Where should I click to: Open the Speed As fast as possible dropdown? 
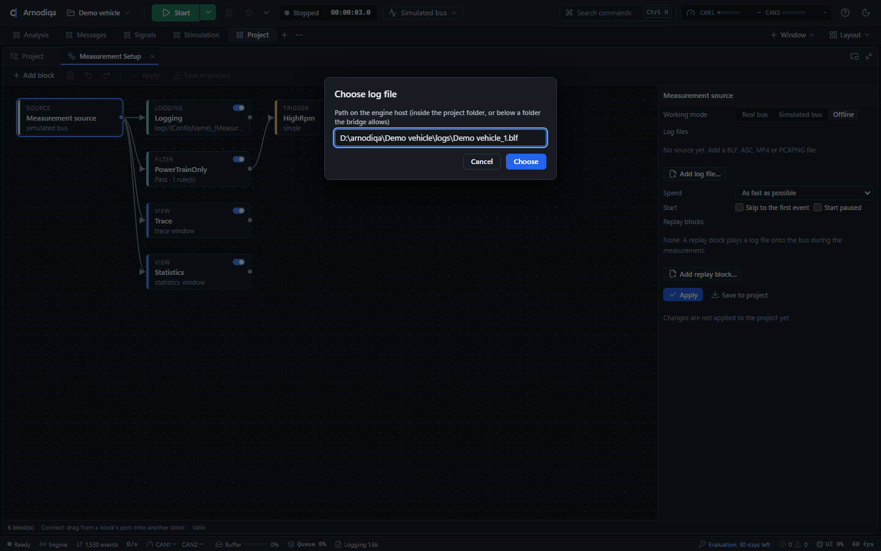pos(804,193)
